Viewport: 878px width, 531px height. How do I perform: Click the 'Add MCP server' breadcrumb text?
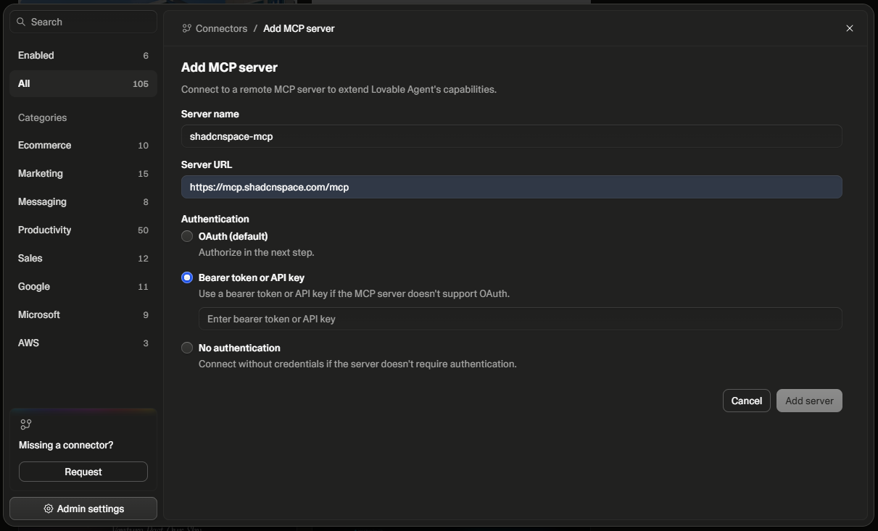point(299,28)
